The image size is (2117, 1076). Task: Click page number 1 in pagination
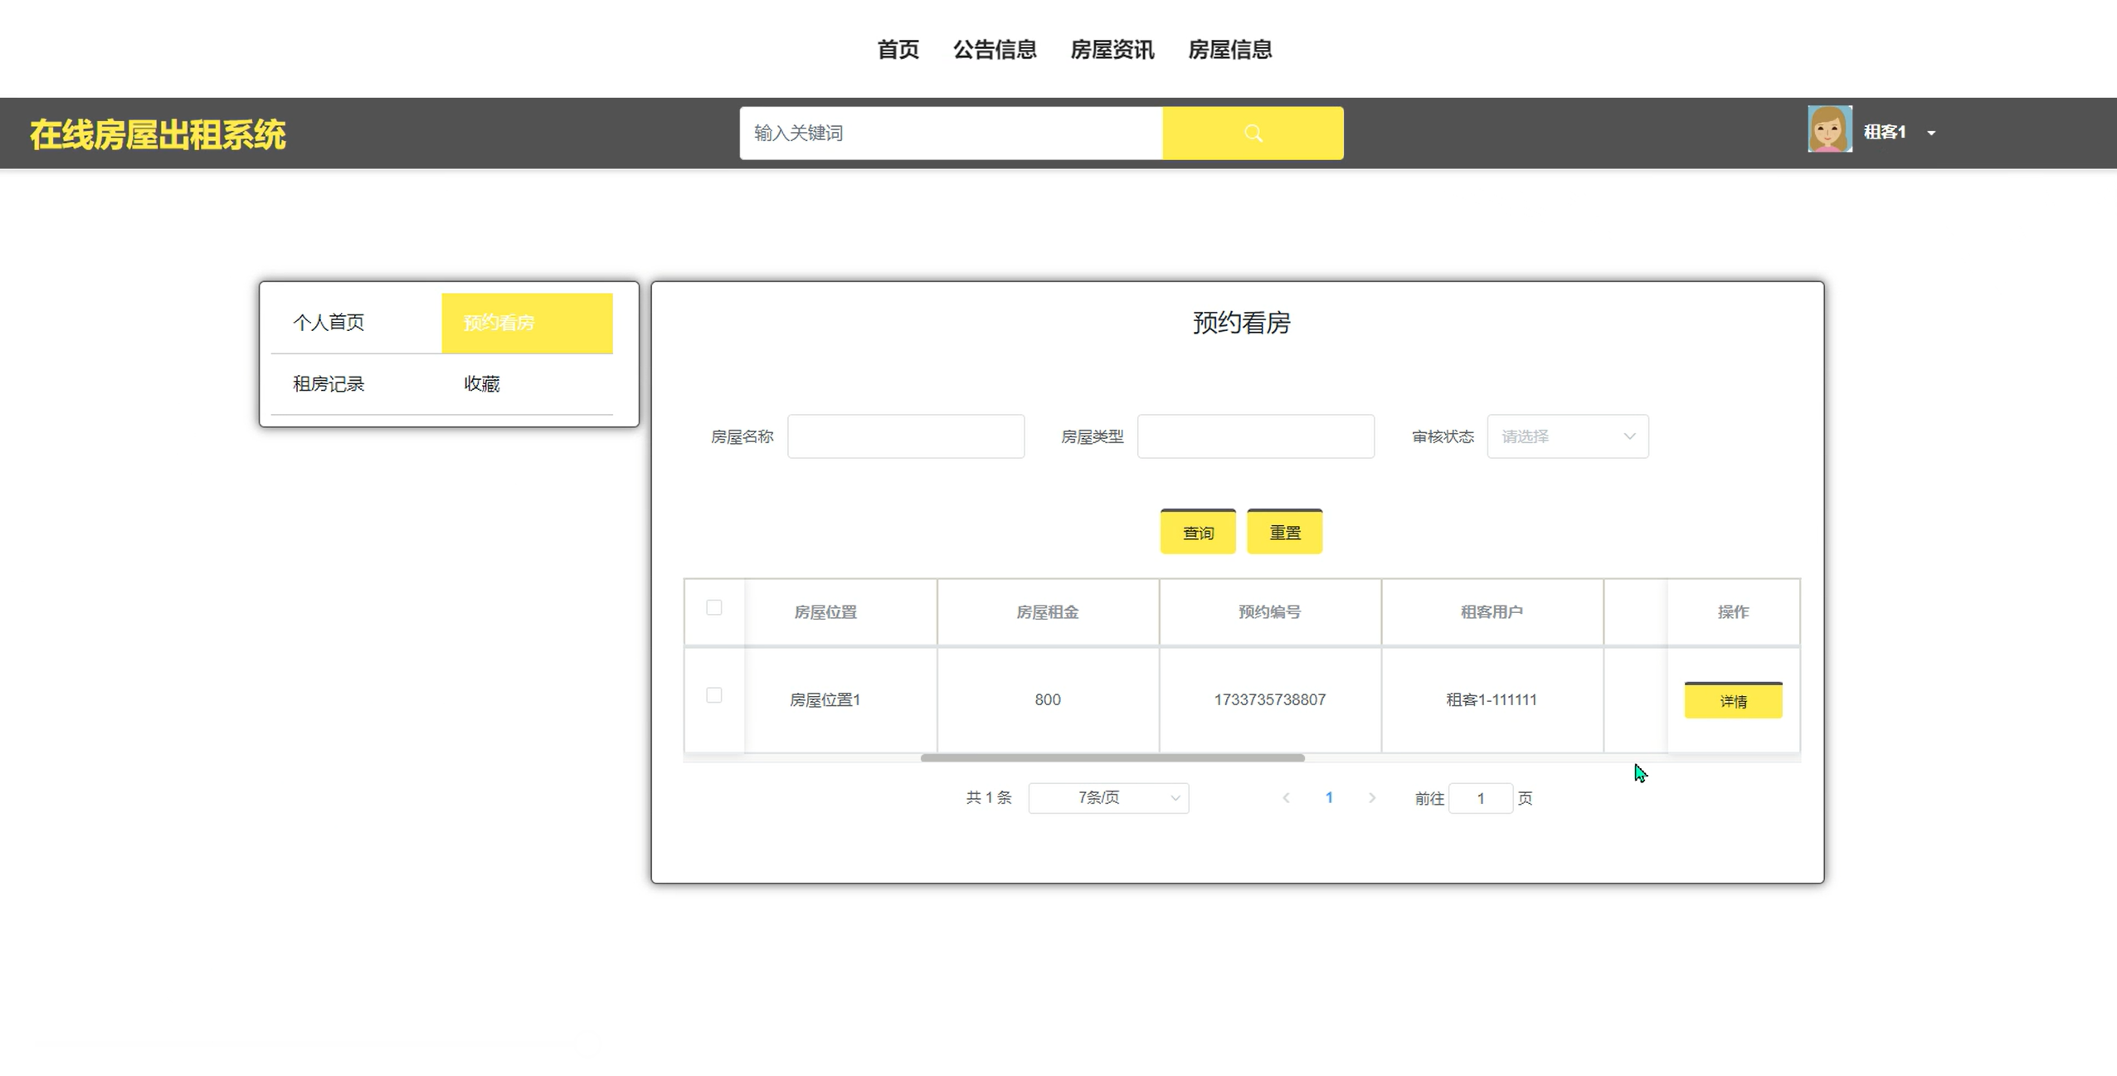1329,797
